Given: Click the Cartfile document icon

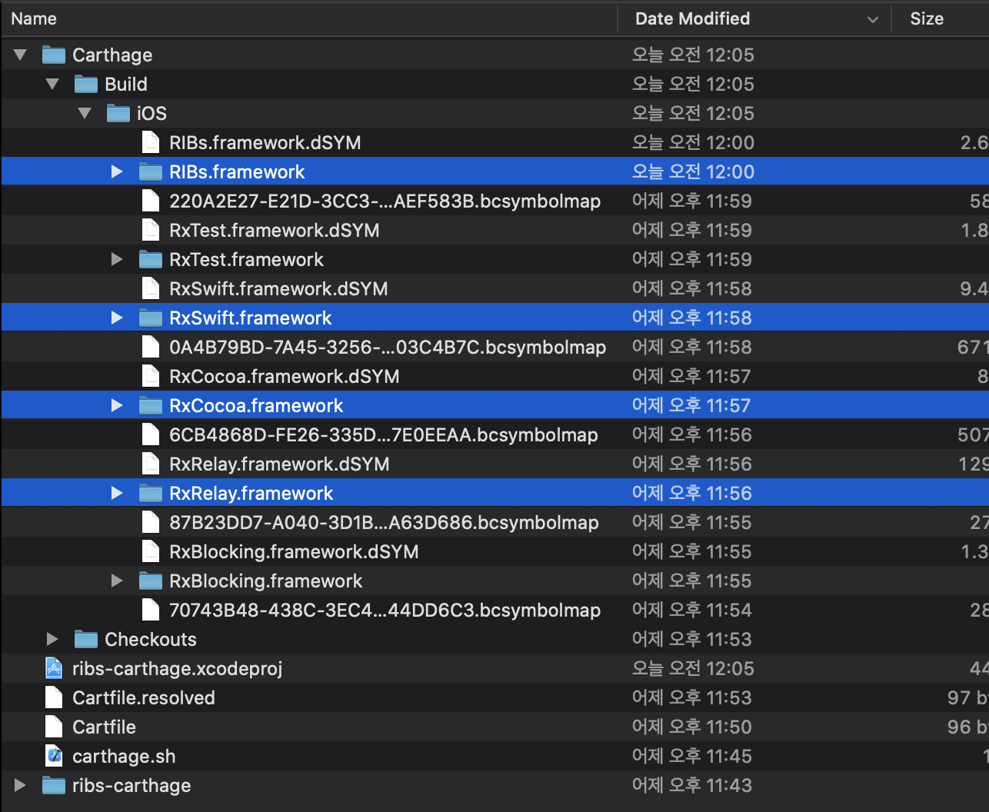Looking at the screenshot, I should [x=54, y=727].
